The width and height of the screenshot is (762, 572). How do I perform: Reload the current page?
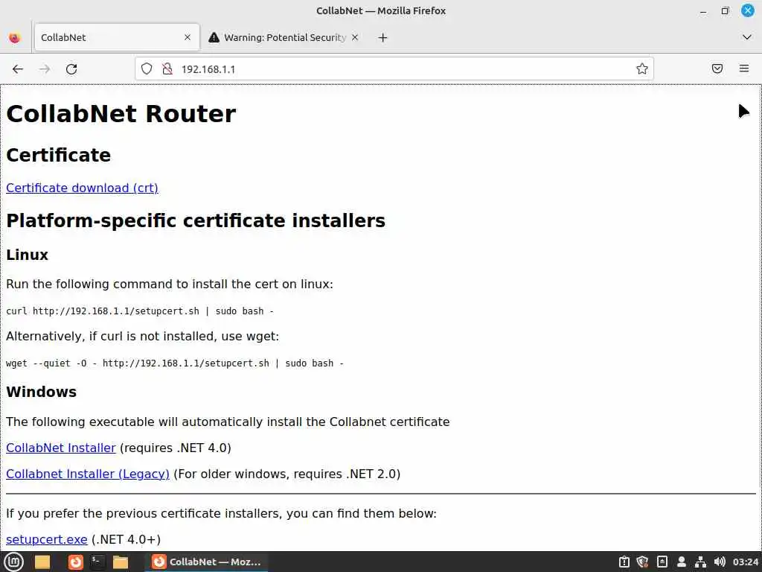71,69
